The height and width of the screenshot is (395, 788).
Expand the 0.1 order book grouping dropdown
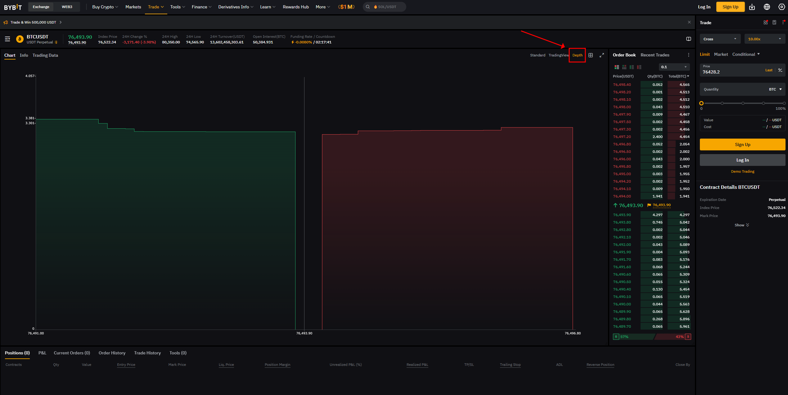(x=674, y=67)
